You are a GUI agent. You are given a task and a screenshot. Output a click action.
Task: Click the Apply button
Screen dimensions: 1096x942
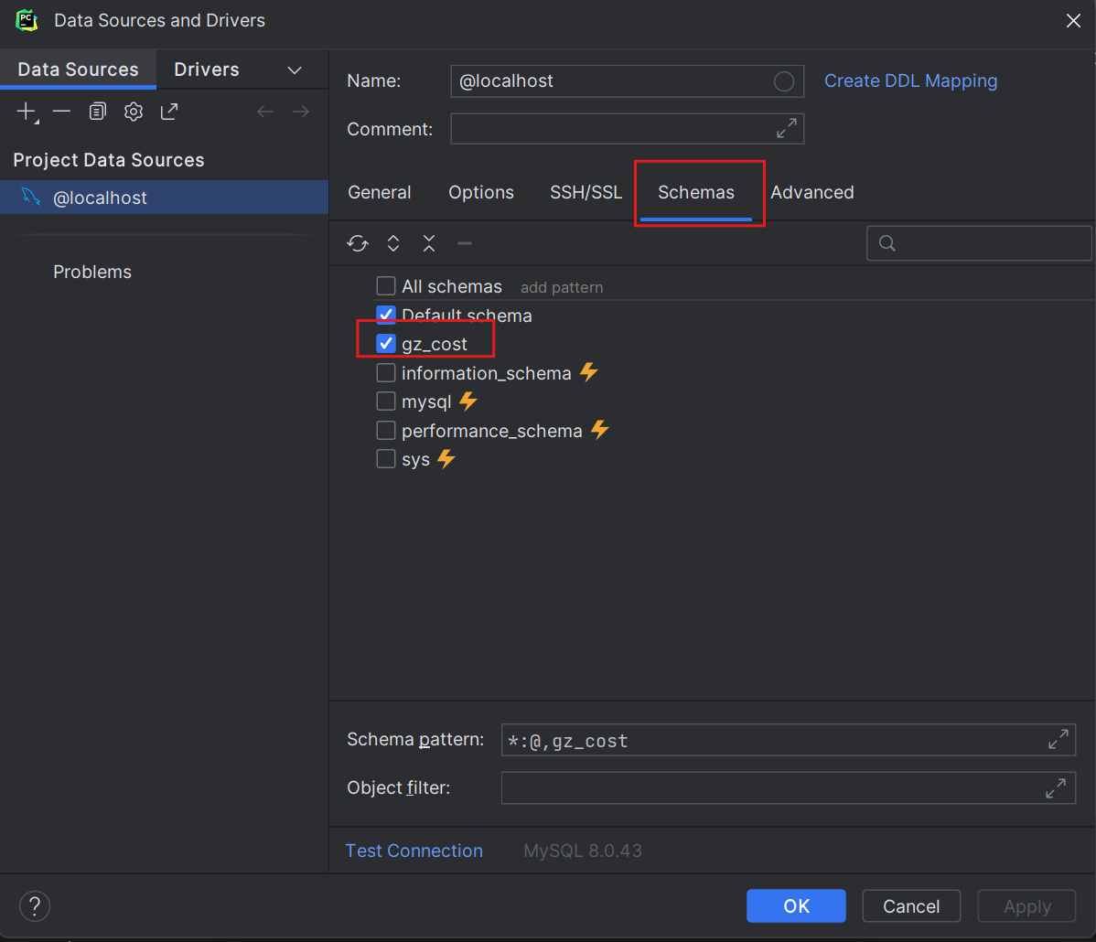pos(1026,906)
